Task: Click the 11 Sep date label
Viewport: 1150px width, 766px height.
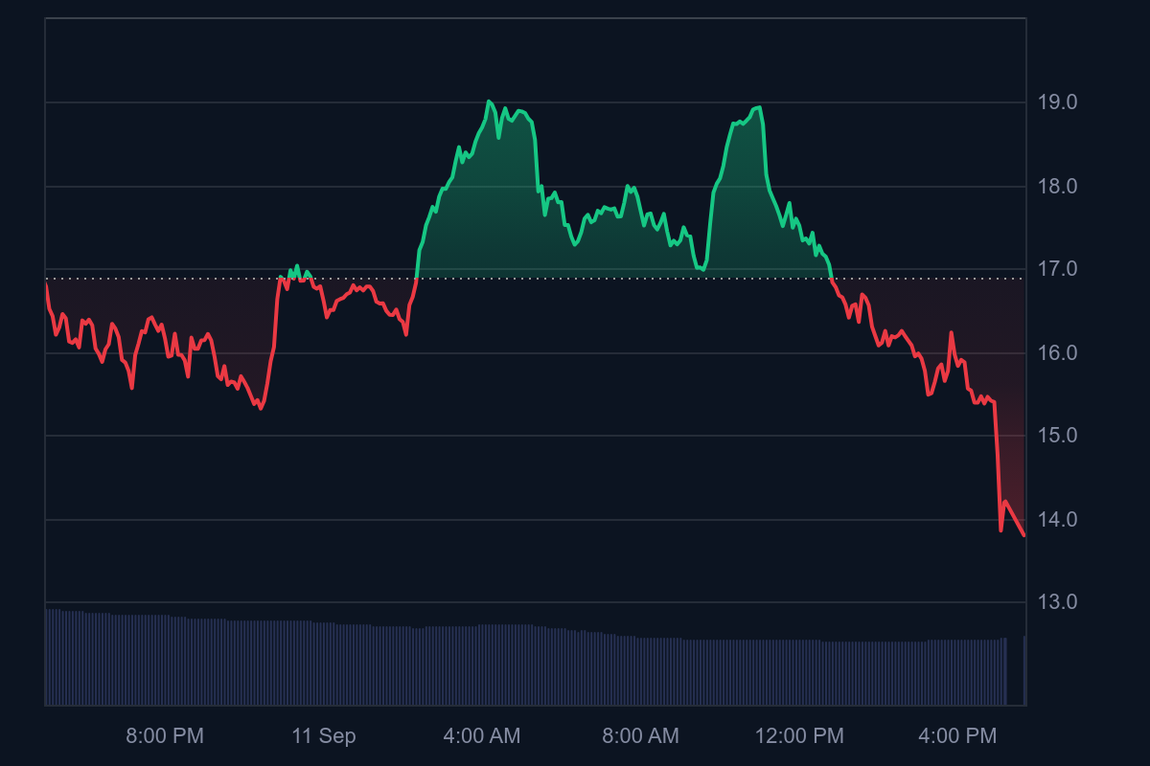Action: coord(324,736)
